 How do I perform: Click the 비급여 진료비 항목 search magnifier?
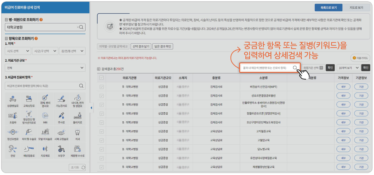click(x=81, y=86)
